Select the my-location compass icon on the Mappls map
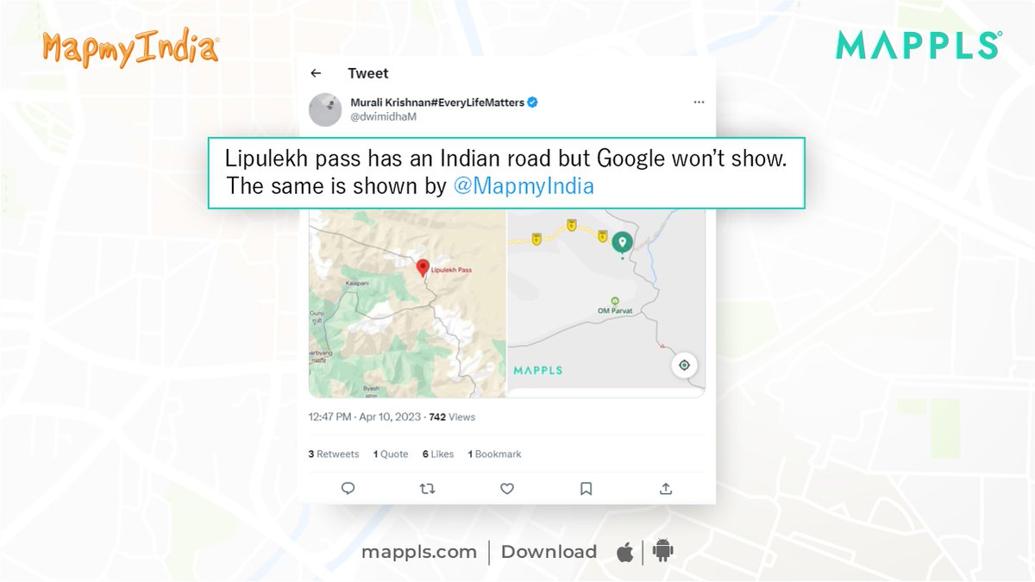This screenshot has height=582, width=1035. tap(684, 365)
